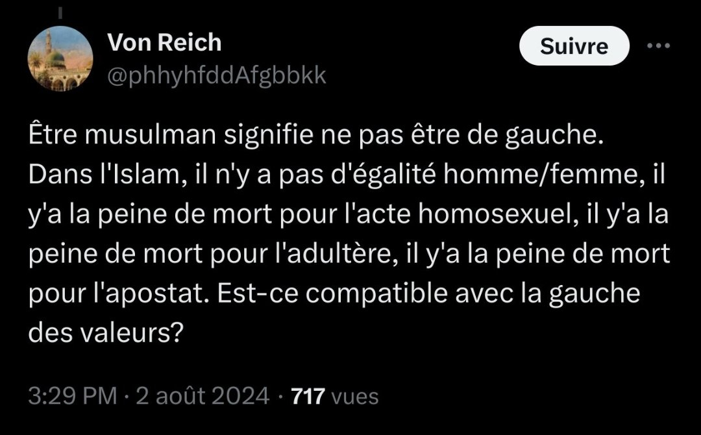Open the 3:29 PM timestamp link
The height and width of the screenshot is (435, 701).
73,396
